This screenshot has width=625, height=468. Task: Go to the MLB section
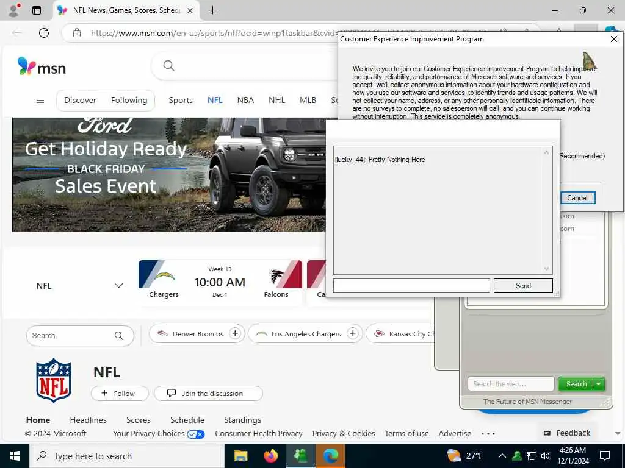(308, 101)
